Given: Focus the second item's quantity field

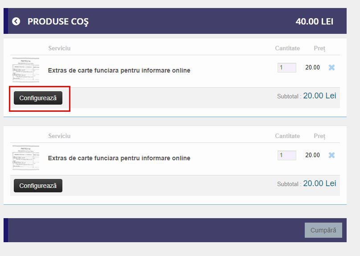Looking at the screenshot, I should tap(286, 155).
